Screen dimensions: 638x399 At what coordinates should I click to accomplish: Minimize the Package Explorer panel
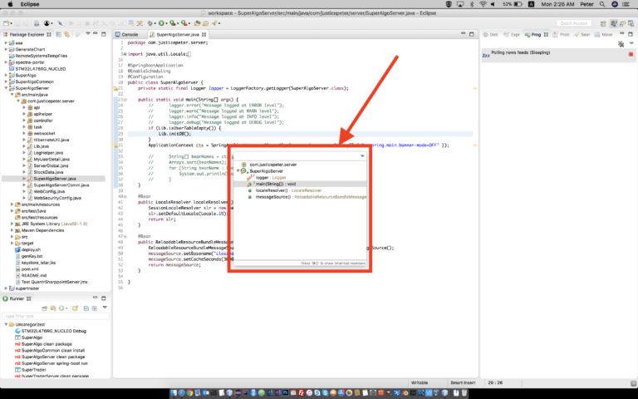pyautogui.click(x=96, y=33)
